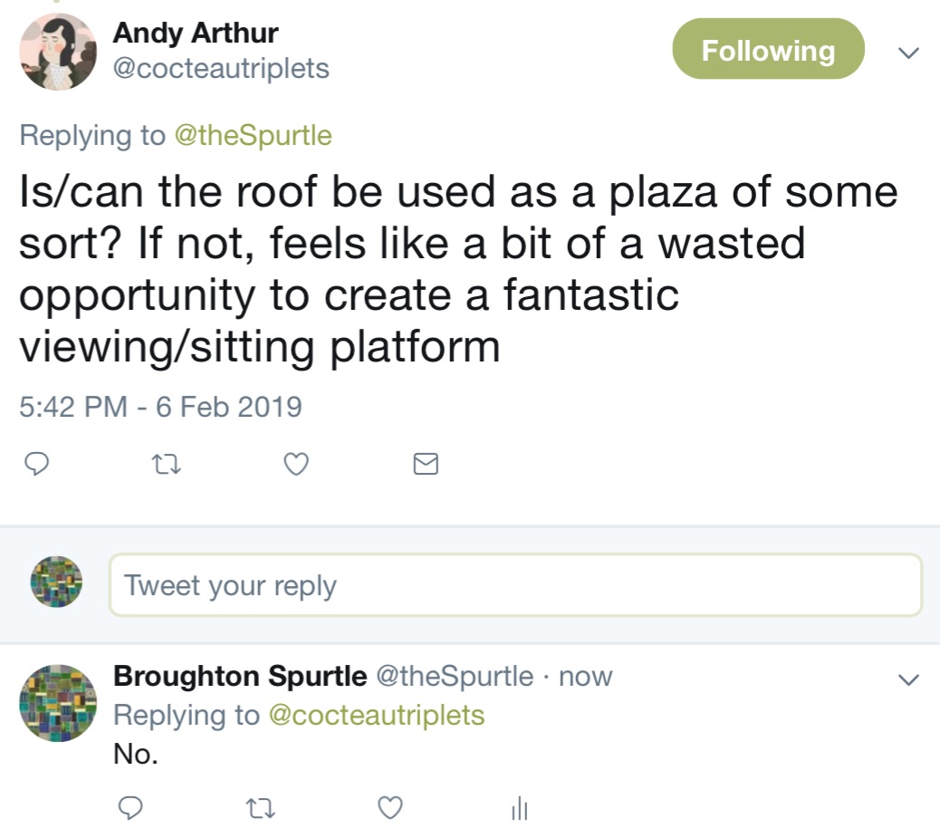Reply to Andy Arthur's tweet
940x828 pixels.
tap(36, 464)
